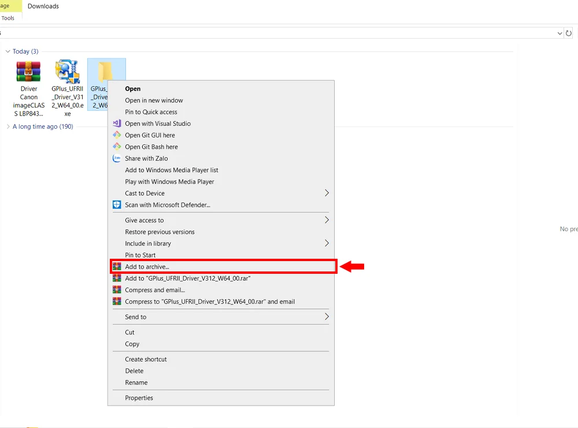Choose Copy from the context menu
Image resolution: width=578 pixels, height=428 pixels.
221,344
